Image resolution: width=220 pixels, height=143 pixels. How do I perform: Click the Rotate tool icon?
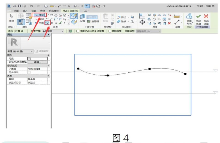(154, 19)
